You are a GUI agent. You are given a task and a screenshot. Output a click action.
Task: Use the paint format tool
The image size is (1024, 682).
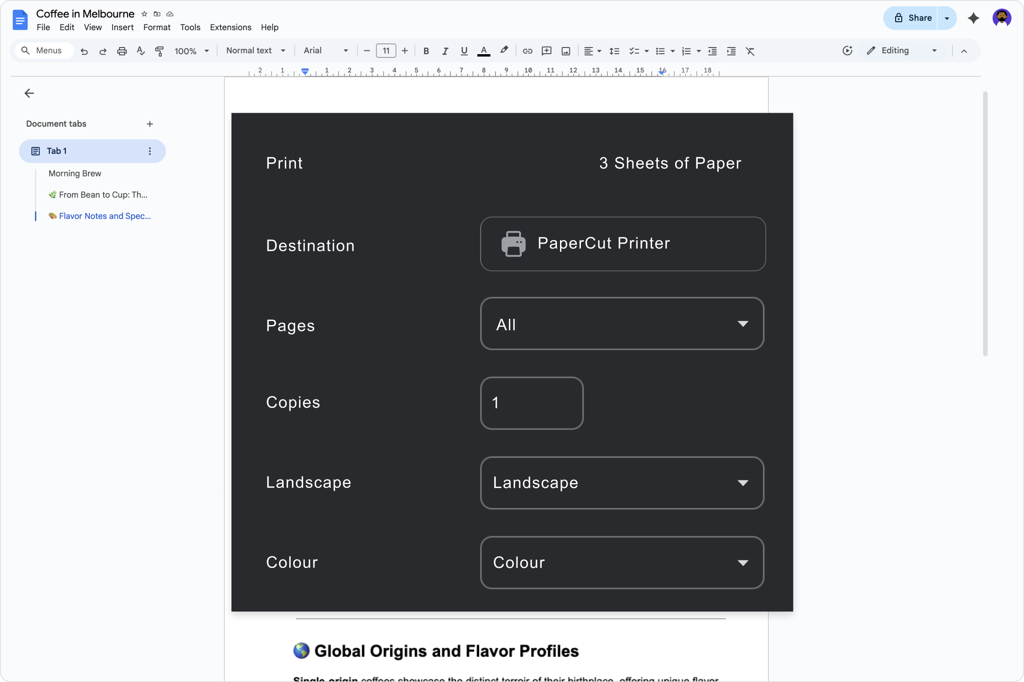coord(159,51)
